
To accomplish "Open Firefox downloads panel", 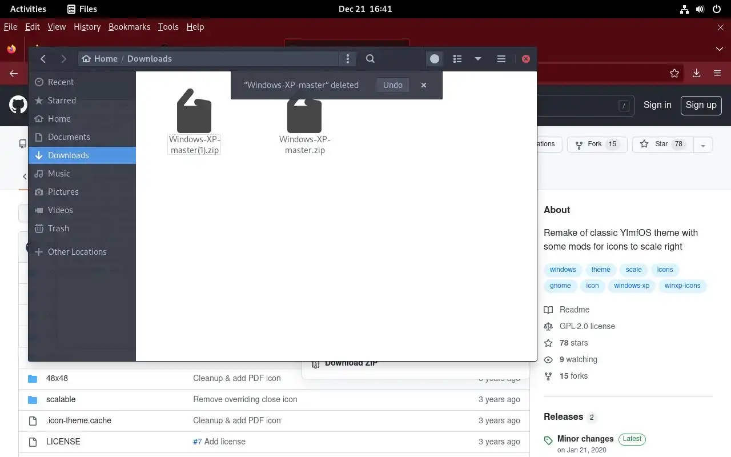I will coord(697,73).
